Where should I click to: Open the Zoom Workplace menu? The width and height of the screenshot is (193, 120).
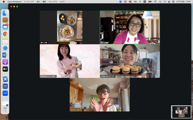(x=14, y=2)
